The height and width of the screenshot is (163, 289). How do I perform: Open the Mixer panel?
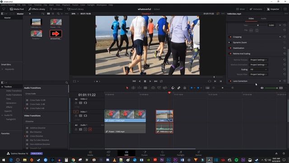(x=241, y=9)
